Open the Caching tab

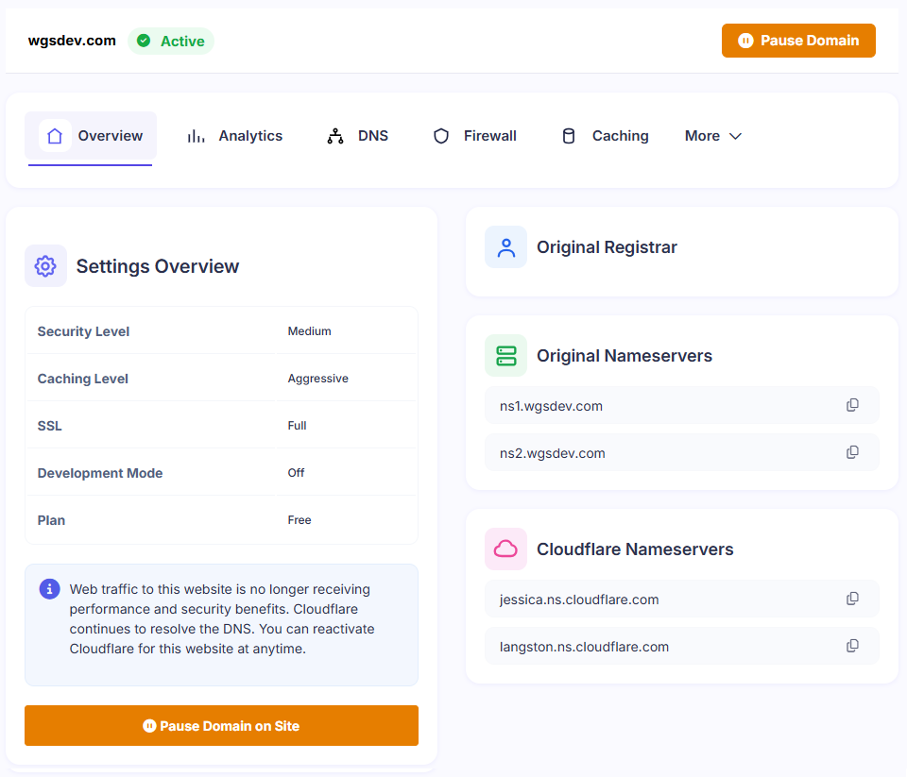click(605, 136)
